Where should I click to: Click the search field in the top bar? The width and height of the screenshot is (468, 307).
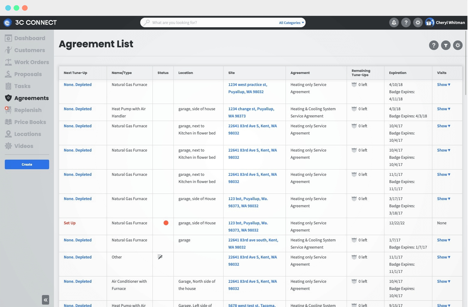tap(210, 22)
